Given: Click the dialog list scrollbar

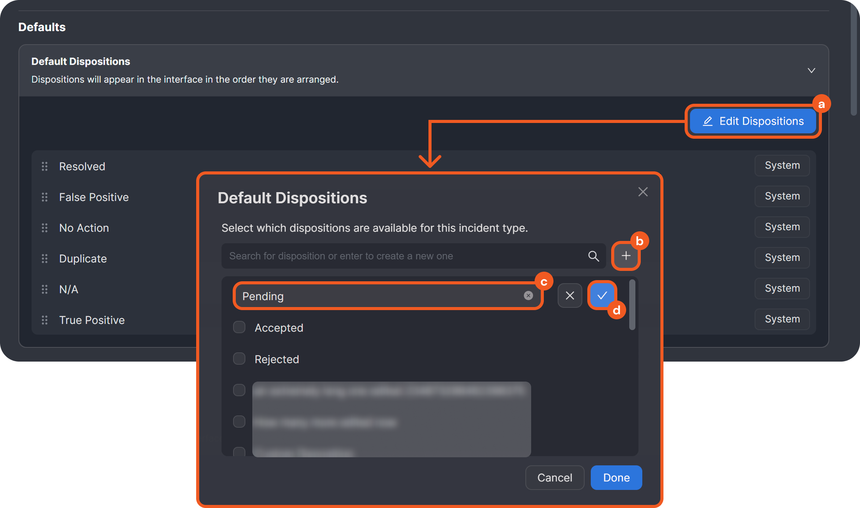Looking at the screenshot, I should coord(632,305).
